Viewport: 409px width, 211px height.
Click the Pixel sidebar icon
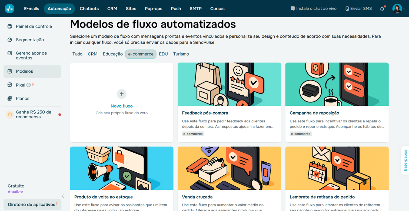(x=10, y=85)
